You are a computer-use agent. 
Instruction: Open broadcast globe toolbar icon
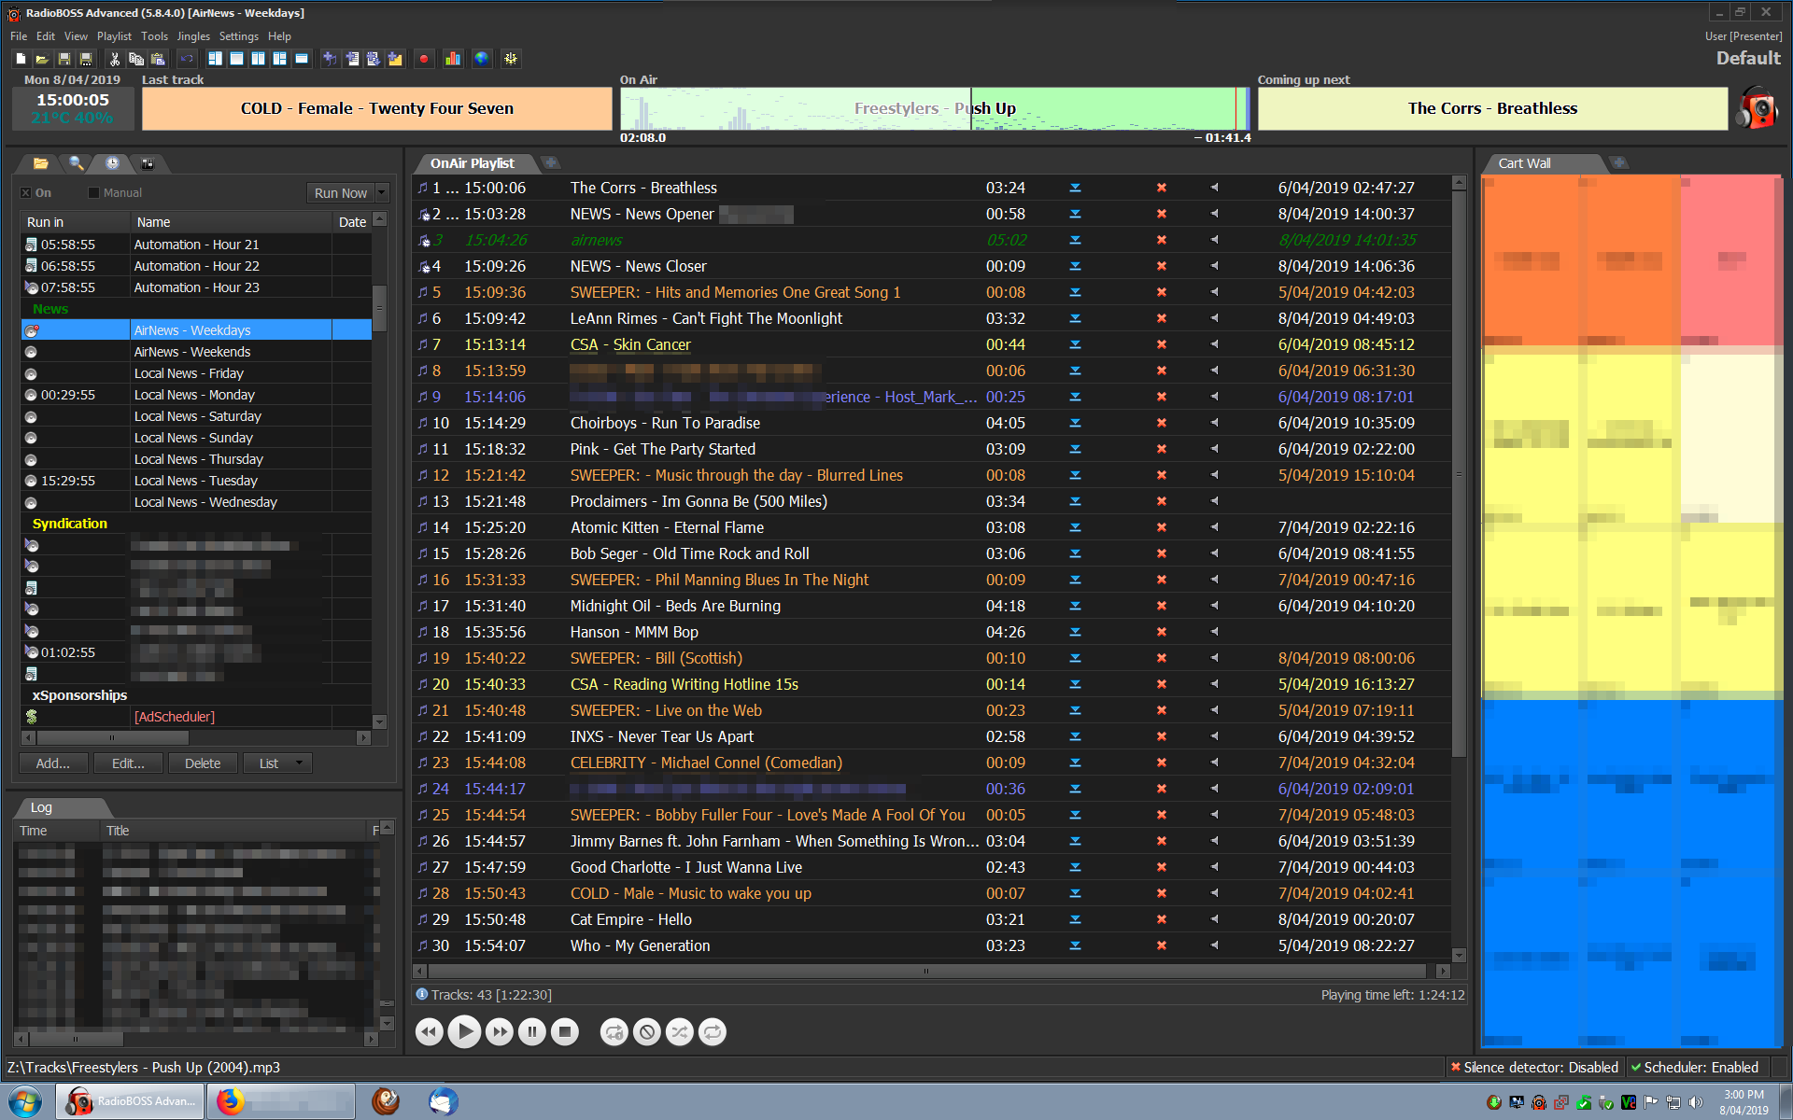[x=481, y=59]
